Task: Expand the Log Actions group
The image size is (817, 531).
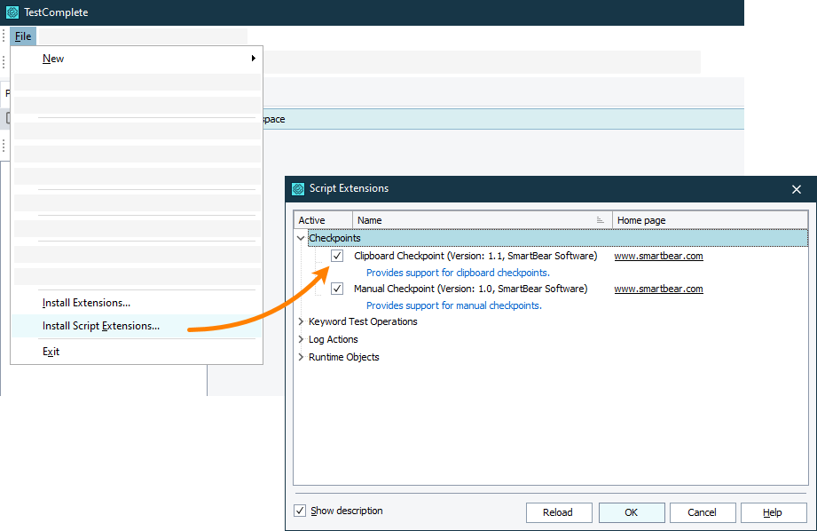Action: coord(301,339)
